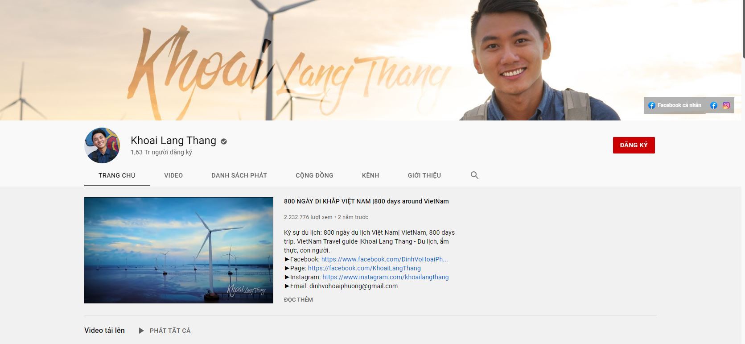
Task: Open the DANH SÁCH PHÁT tab
Action: [x=239, y=175]
